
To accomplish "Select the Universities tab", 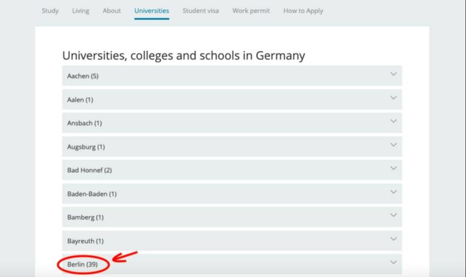I will tap(152, 11).
